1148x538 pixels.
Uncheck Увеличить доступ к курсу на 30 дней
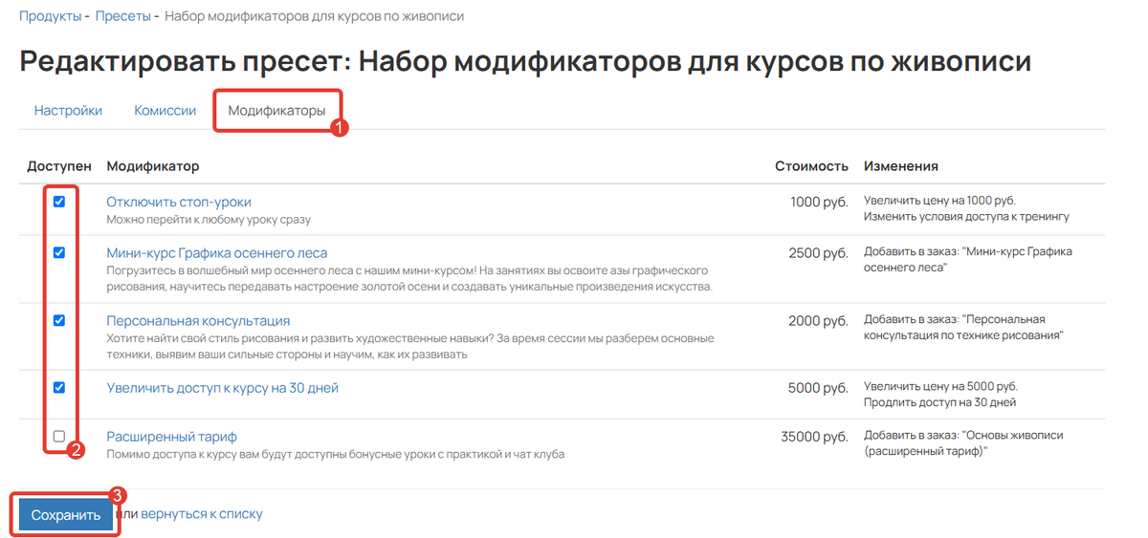coord(59,387)
